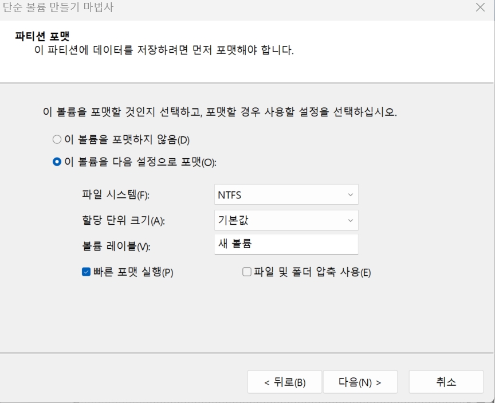Toggle the 빠른 포맷 실행 checkbox
Screen dimensions: 495x403
click(x=86, y=272)
